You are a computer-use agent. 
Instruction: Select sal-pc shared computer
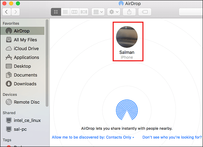coord(22,129)
